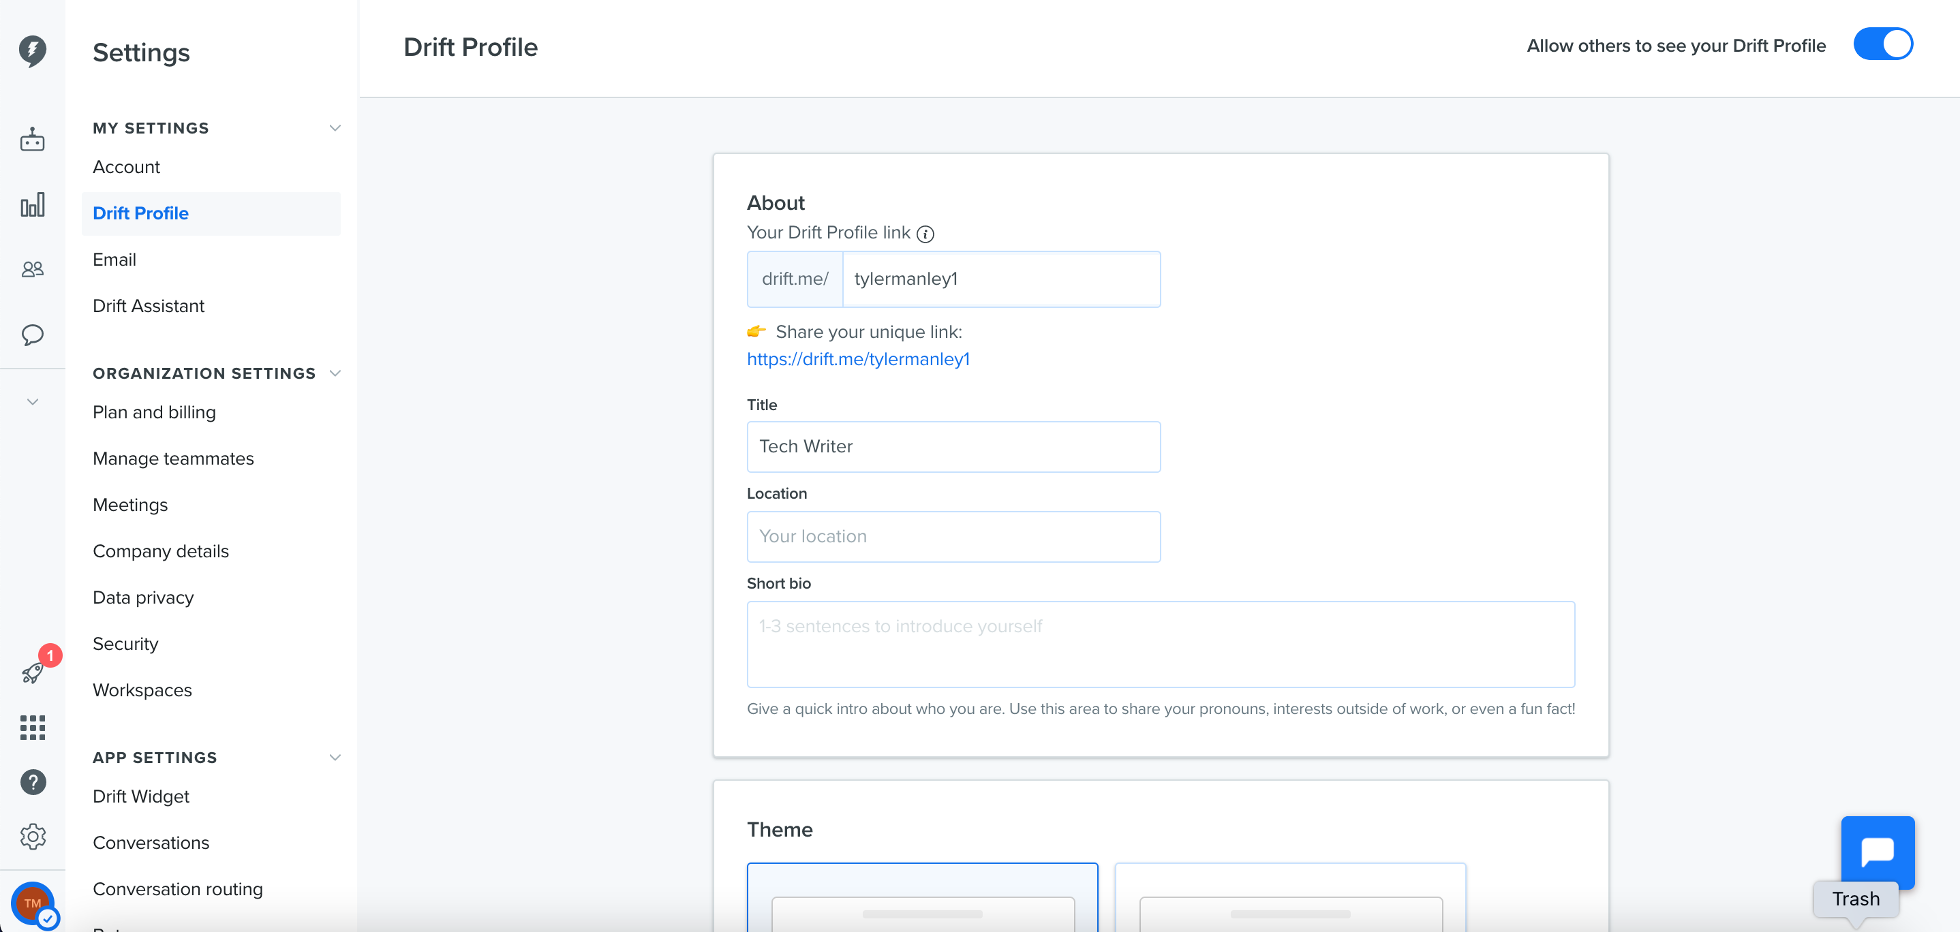1960x932 pixels.
Task: Click the Short bio text area
Action: (1161, 644)
